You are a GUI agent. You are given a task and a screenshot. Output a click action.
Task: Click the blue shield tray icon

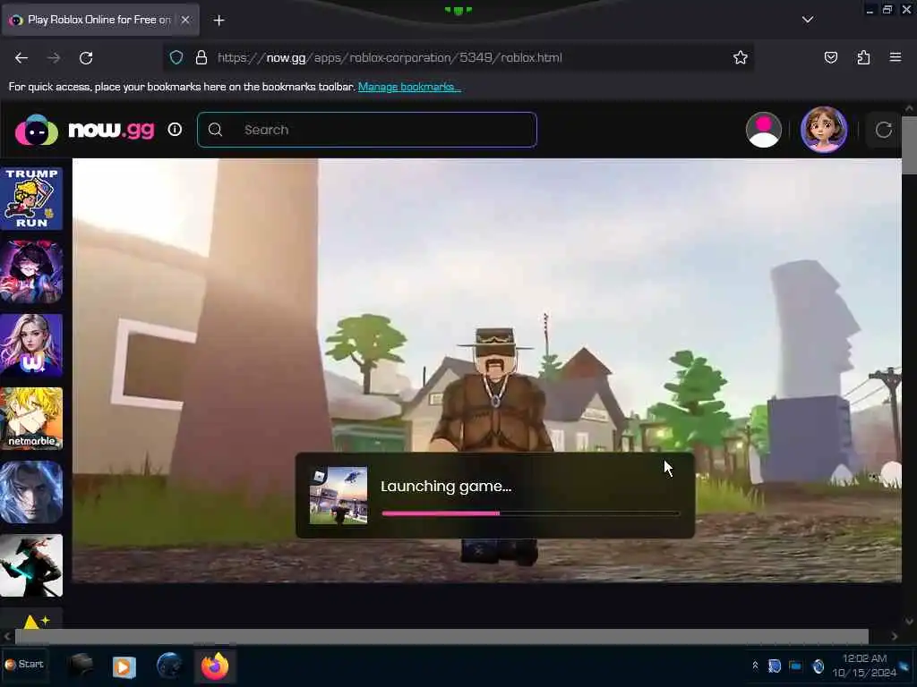[x=775, y=666]
